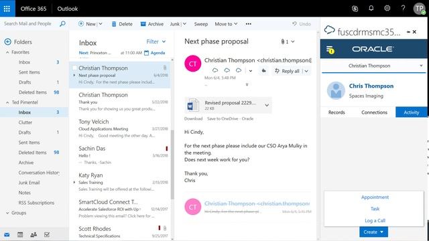Open the Agenda calendar link
Image resolution: width=429 pixels, height=241 pixels.
coord(155,53)
